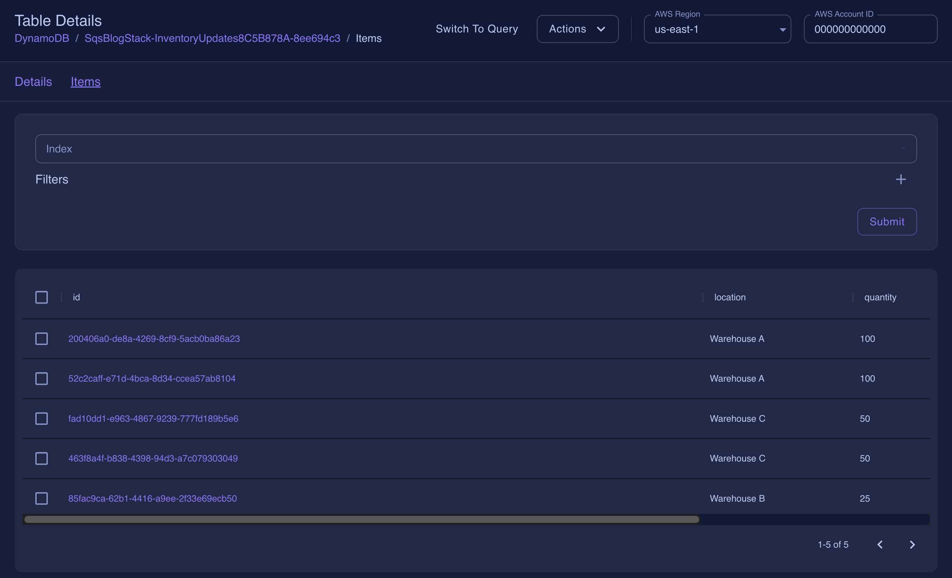Select checkbox for first inventory row
This screenshot has width=952, height=578.
tap(41, 338)
